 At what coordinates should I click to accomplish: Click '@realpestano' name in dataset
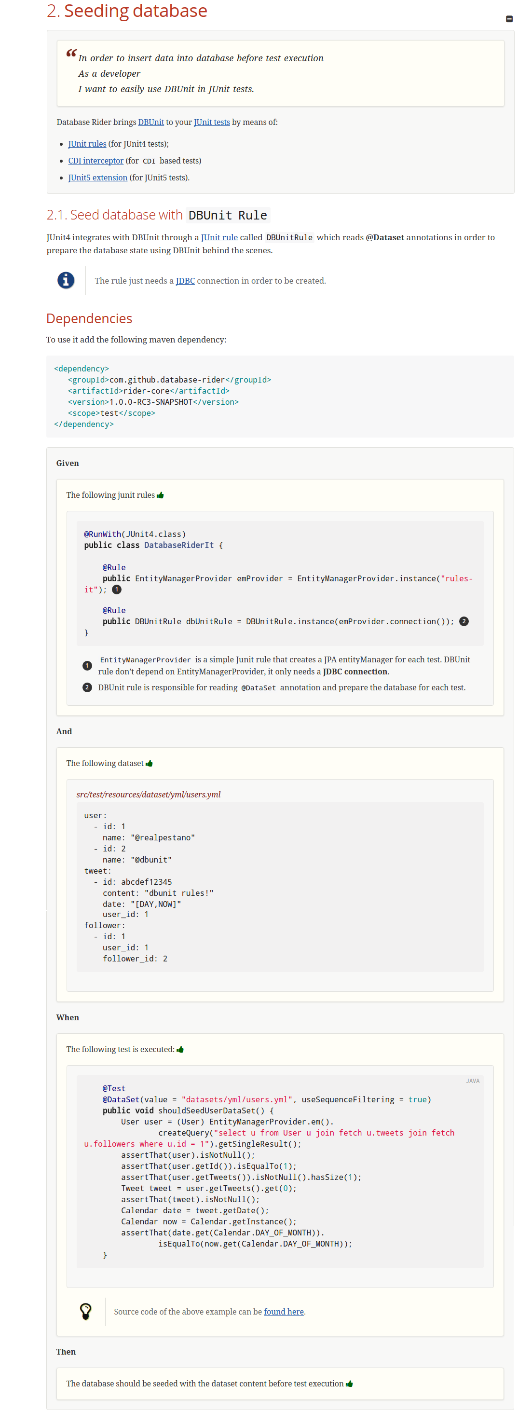[163, 838]
